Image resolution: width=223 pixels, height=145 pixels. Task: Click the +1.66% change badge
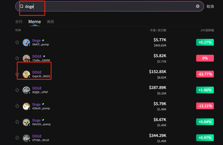click(205, 90)
